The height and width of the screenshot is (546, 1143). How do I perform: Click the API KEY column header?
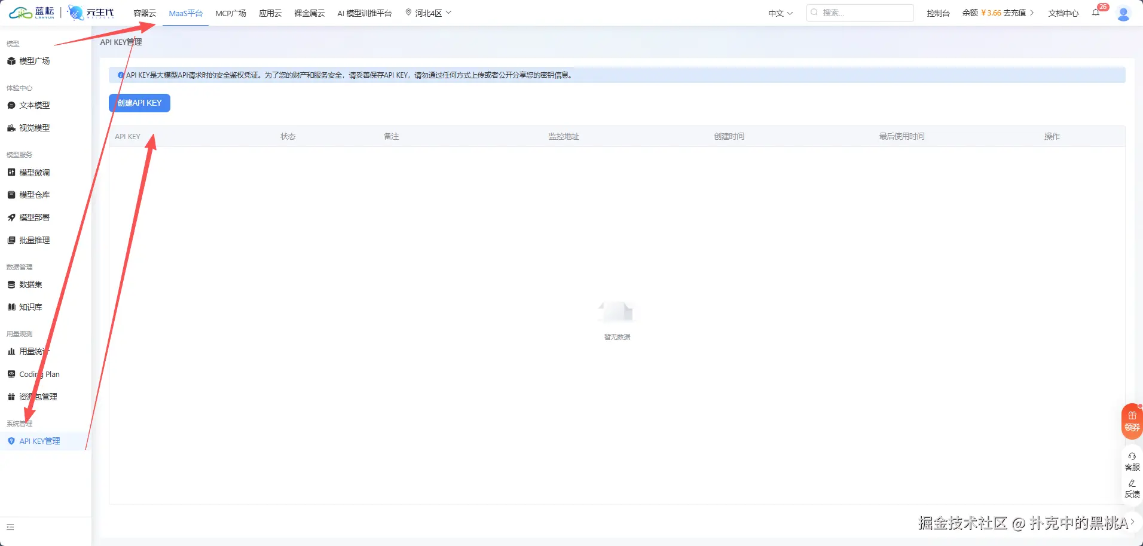[x=127, y=137]
